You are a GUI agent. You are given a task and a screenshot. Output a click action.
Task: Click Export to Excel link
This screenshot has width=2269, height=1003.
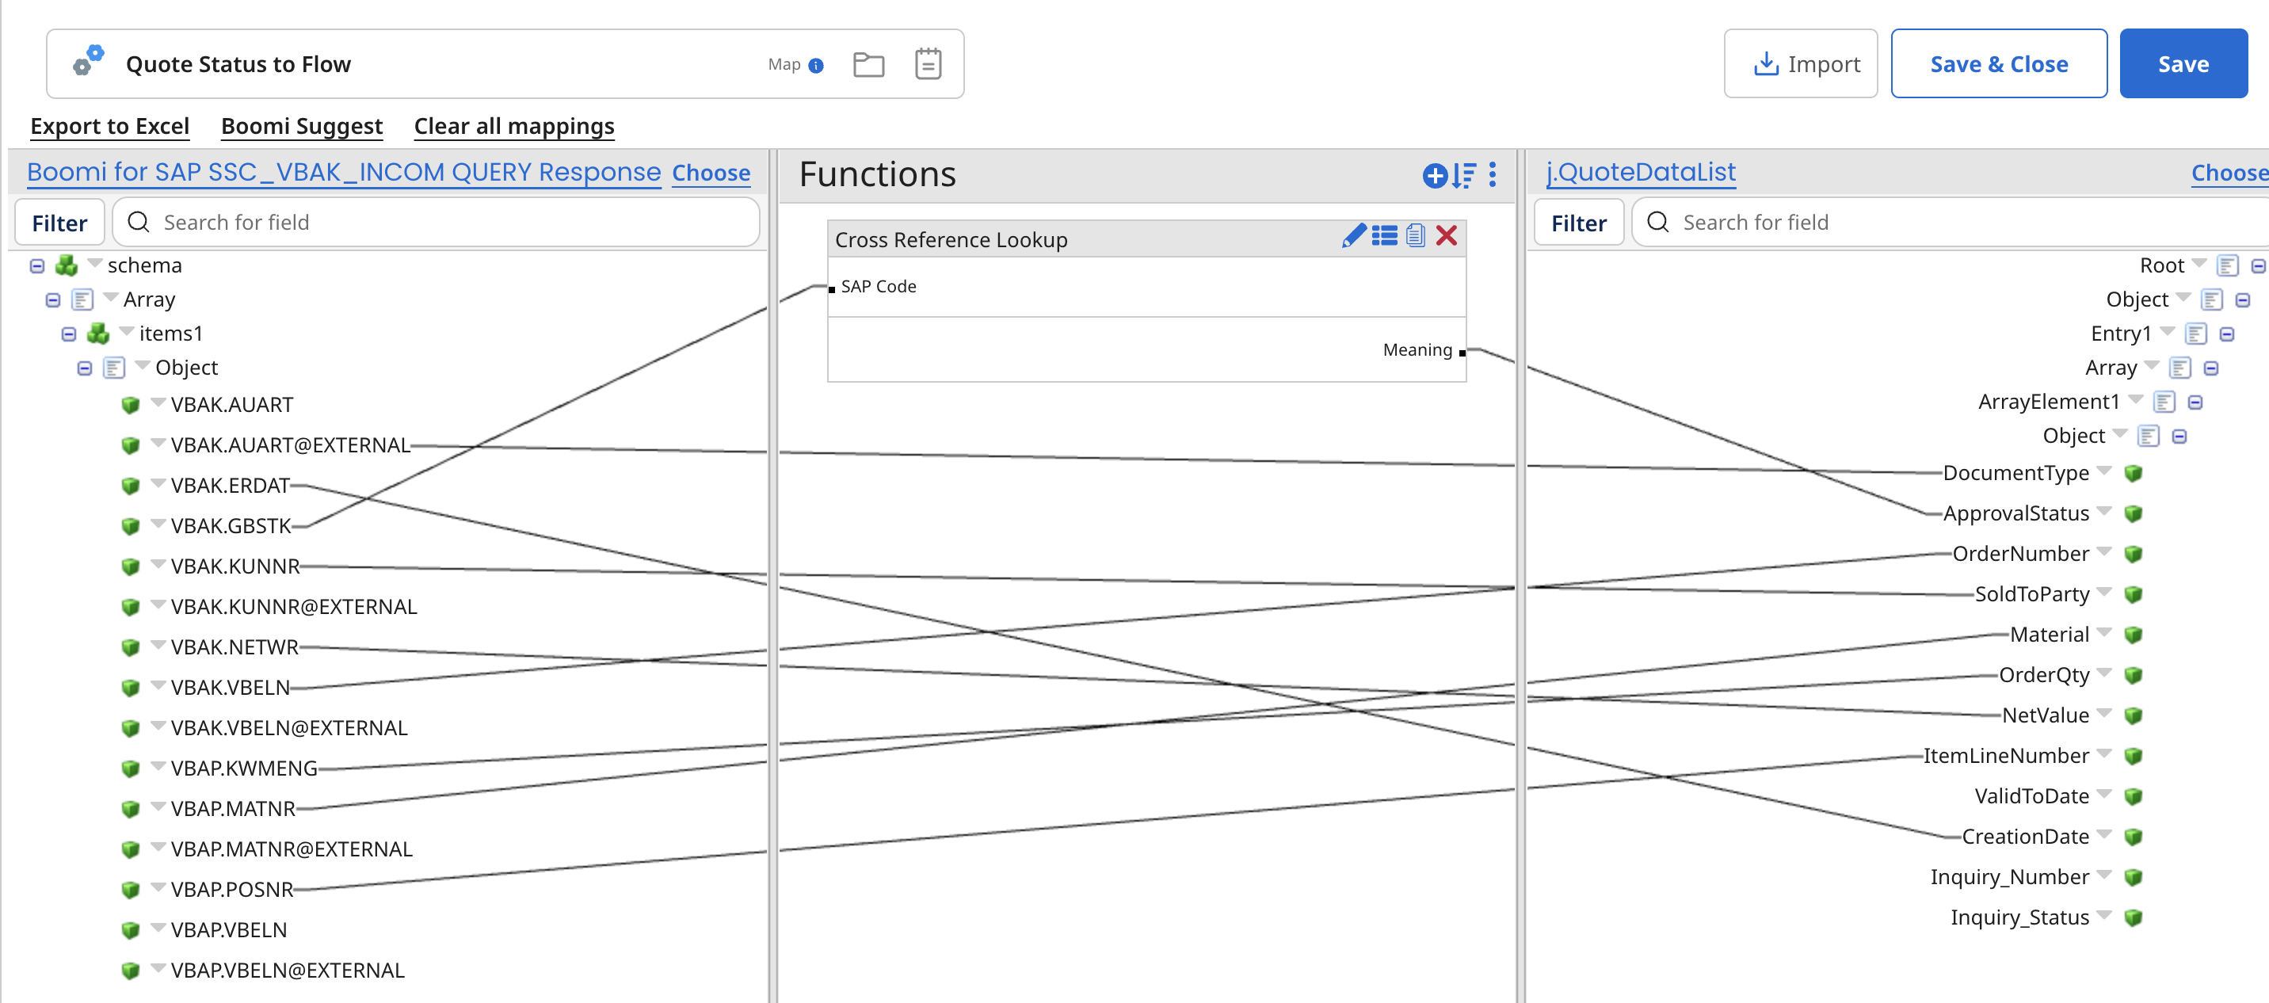tap(109, 126)
